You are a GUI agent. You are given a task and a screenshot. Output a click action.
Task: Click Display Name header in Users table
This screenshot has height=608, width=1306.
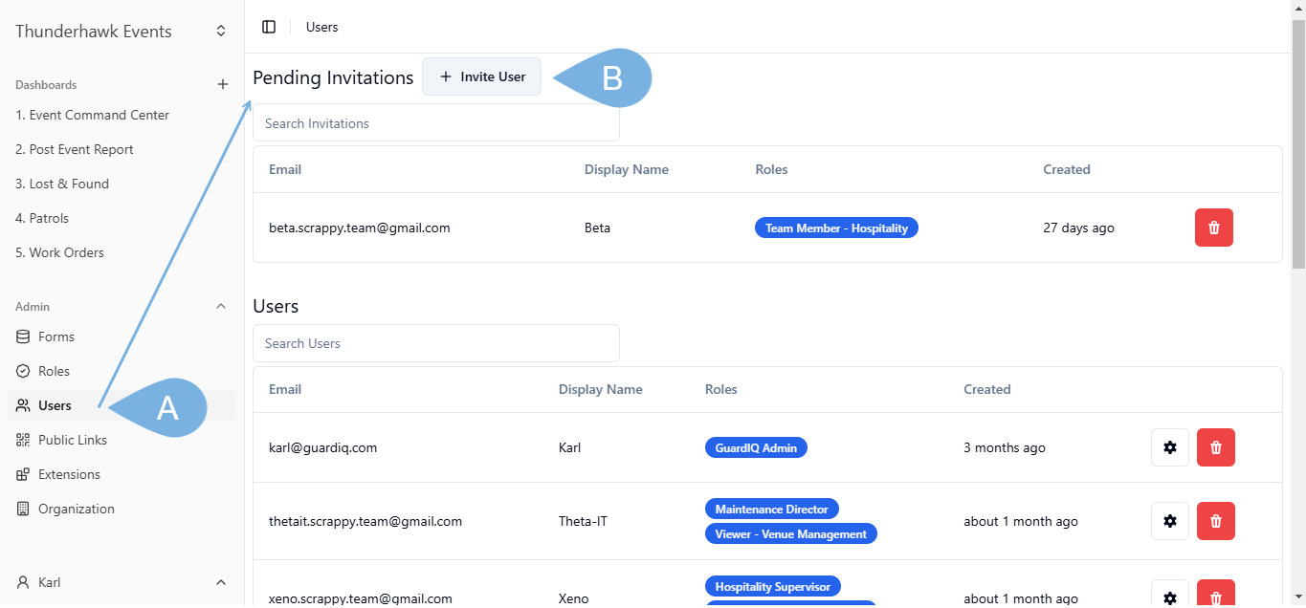[x=601, y=389]
